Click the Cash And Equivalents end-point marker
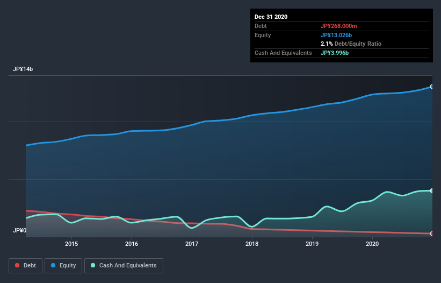 pos(432,190)
